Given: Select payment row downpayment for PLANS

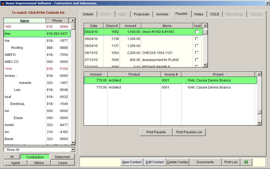Looking at the screenshot, I should click(143, 60).
